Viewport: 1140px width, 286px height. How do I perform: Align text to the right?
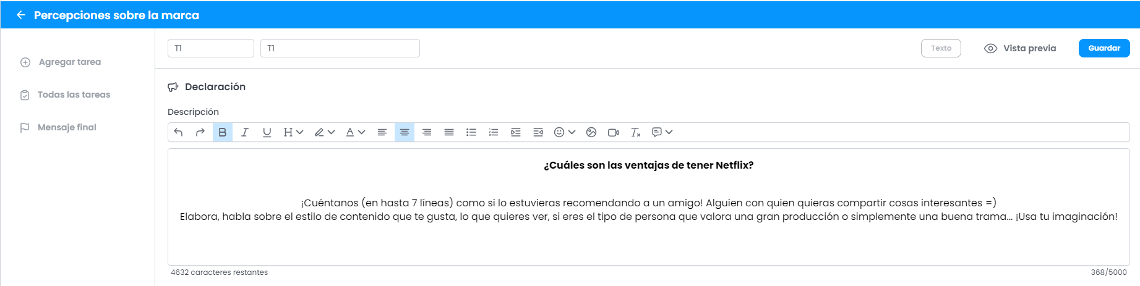427,132
